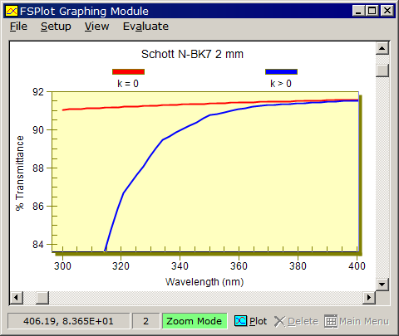Open the Evaluate menu
The width and height of the screenshot is (399, 336).
coord(145,27)
